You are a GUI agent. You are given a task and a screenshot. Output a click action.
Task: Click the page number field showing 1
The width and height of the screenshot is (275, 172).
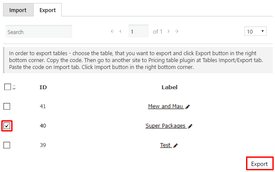click(139, 31)
